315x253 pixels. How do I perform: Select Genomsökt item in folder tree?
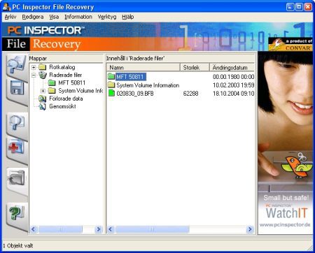(x=62, y=106)
